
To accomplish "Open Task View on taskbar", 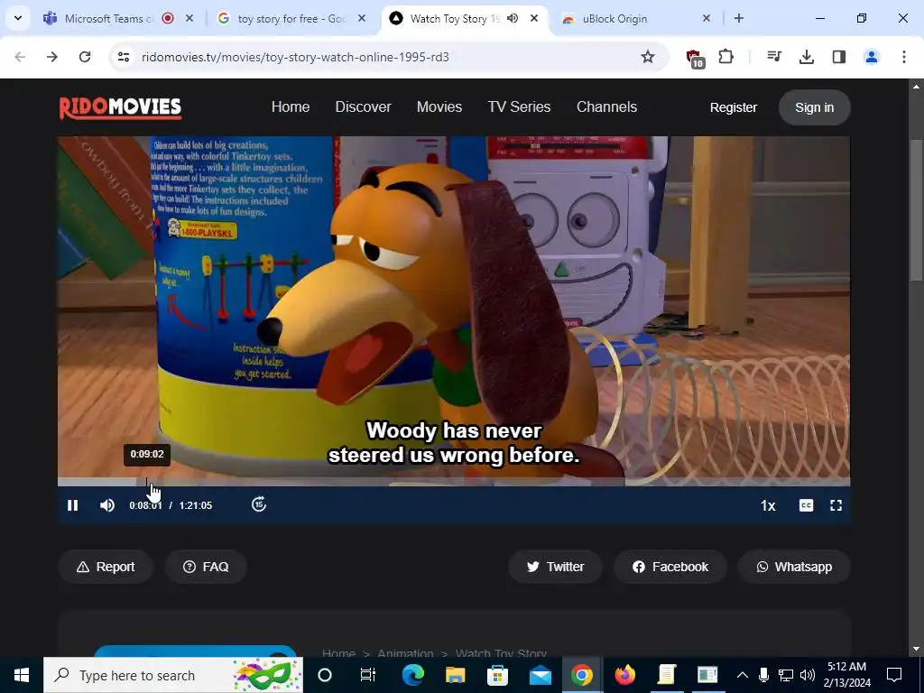I will [x=368, y=675].
